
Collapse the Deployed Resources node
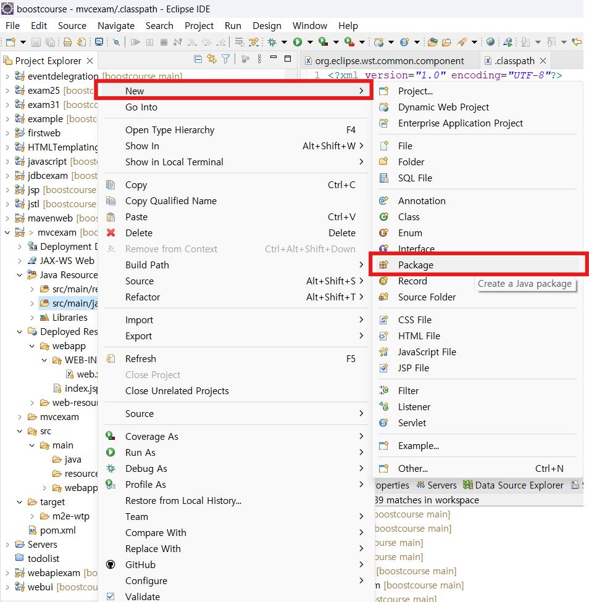pyautogui.click(x=20, y=332)
